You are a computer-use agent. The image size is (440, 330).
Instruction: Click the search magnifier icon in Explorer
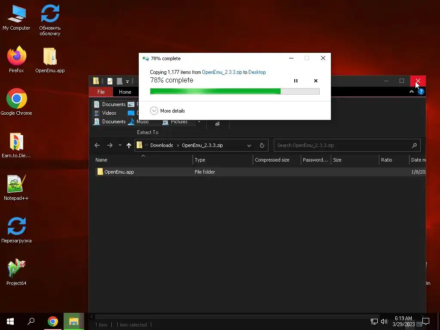(414, 145)
